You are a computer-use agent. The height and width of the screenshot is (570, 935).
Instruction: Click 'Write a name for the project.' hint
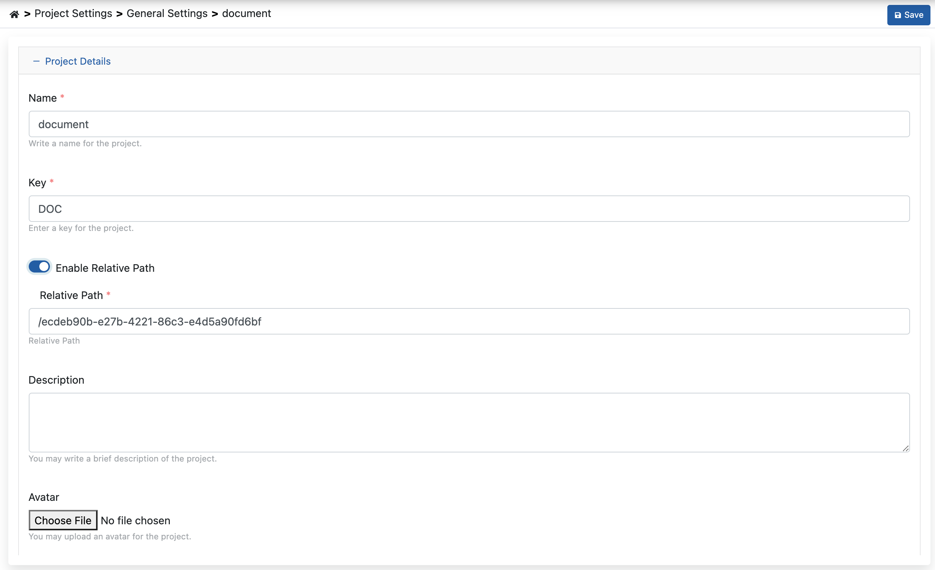coord(85,143)
